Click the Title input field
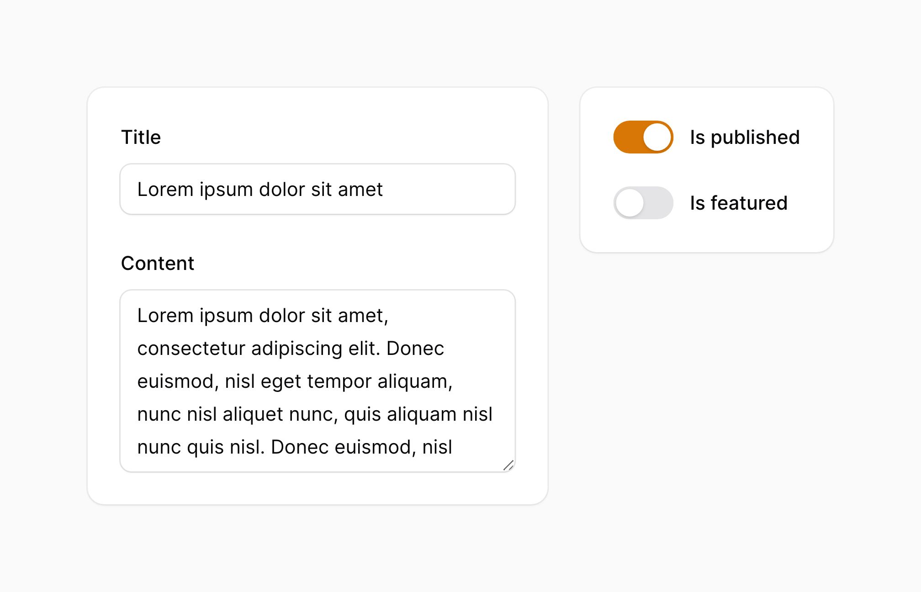 click(x=318, y=189)
